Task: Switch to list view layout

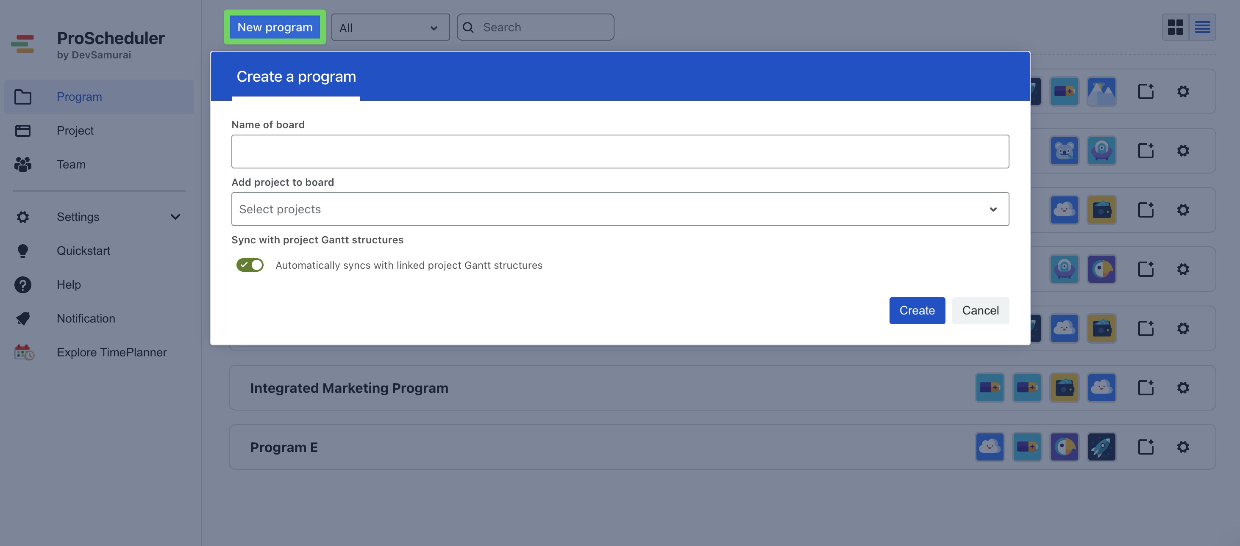Action: (1202, 27)
